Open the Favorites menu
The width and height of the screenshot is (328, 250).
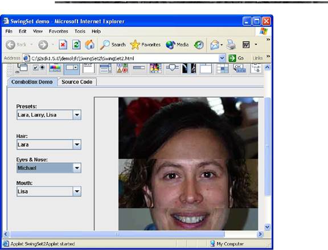[x=58, y=31]
